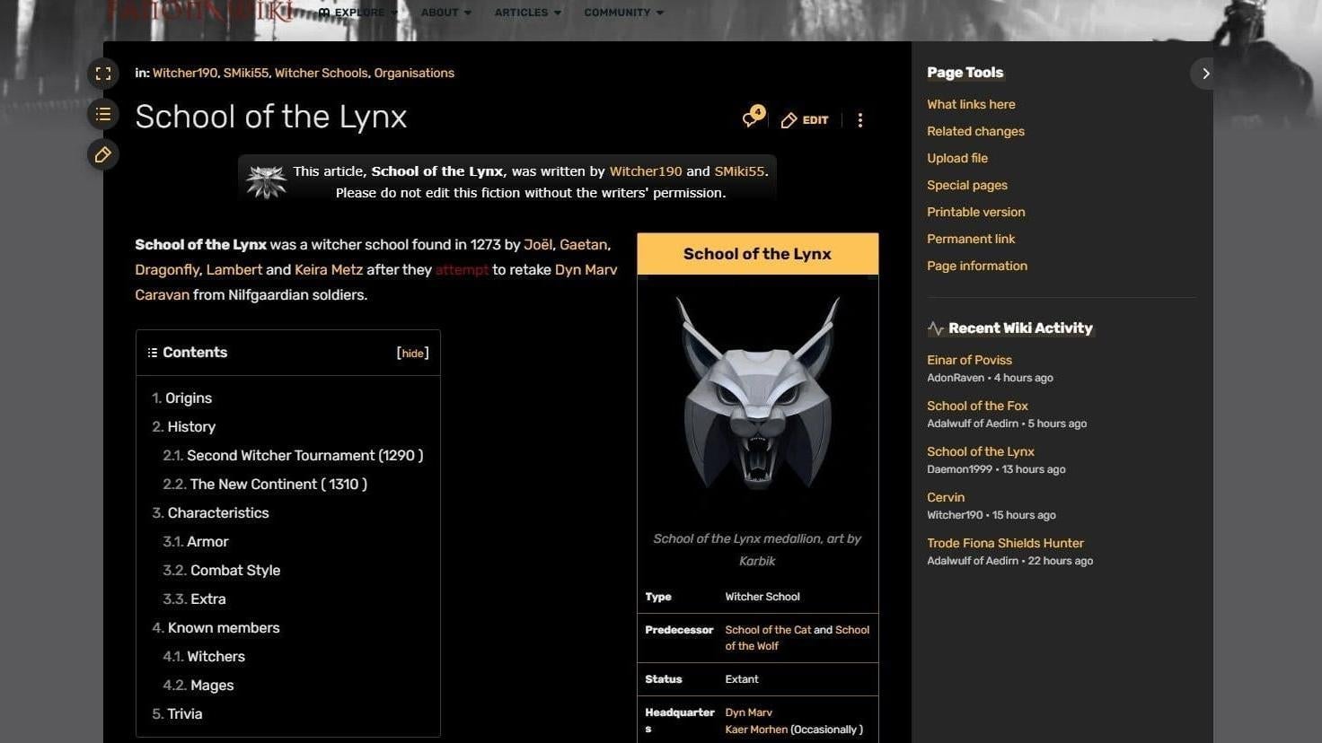
Task: Collapse the Page Tools panel chevron
Action: [1204, 73]
